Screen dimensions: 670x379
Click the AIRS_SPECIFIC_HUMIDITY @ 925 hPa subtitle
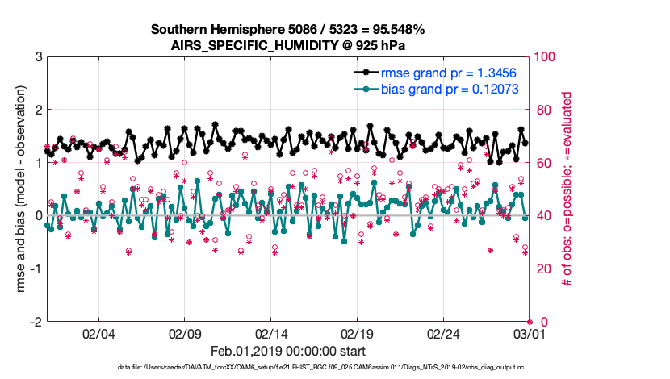coord(288,45)
